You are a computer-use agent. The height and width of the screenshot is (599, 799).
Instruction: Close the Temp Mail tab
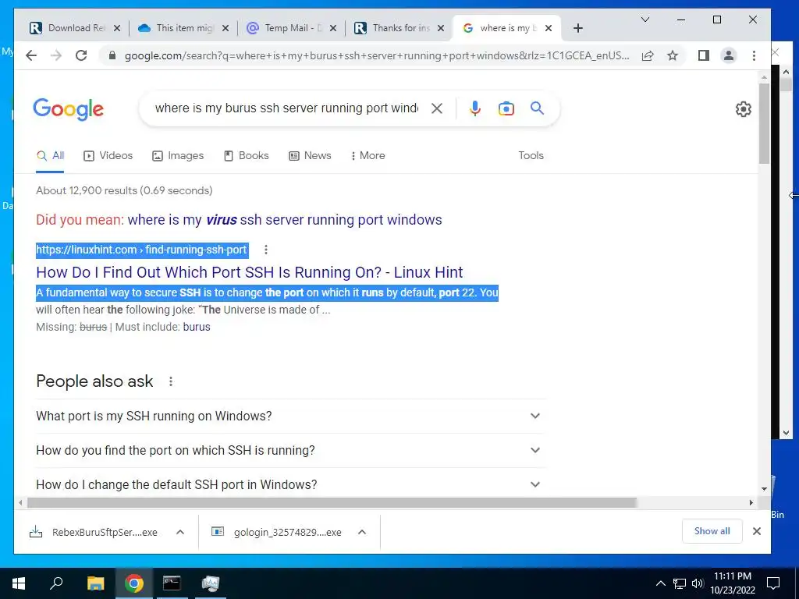click(332, 28)
